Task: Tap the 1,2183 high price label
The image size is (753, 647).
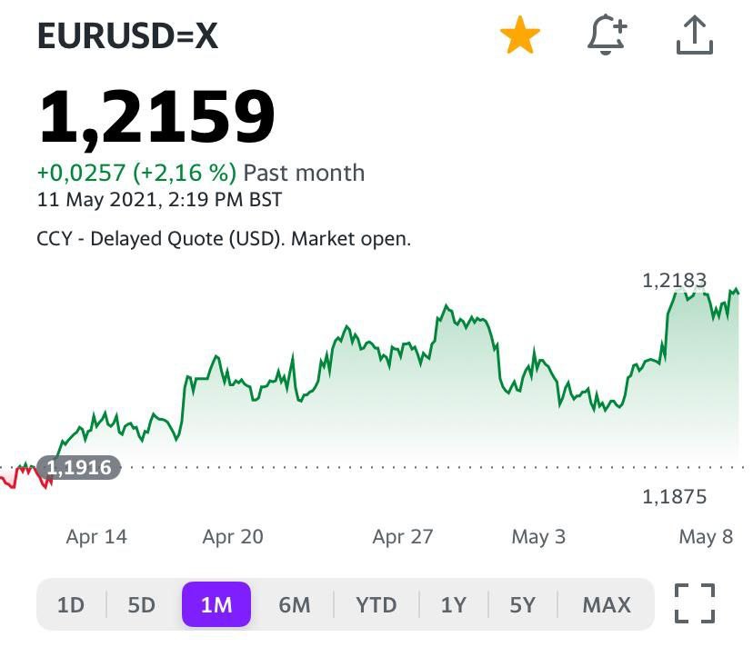Action: click(674, 281)
